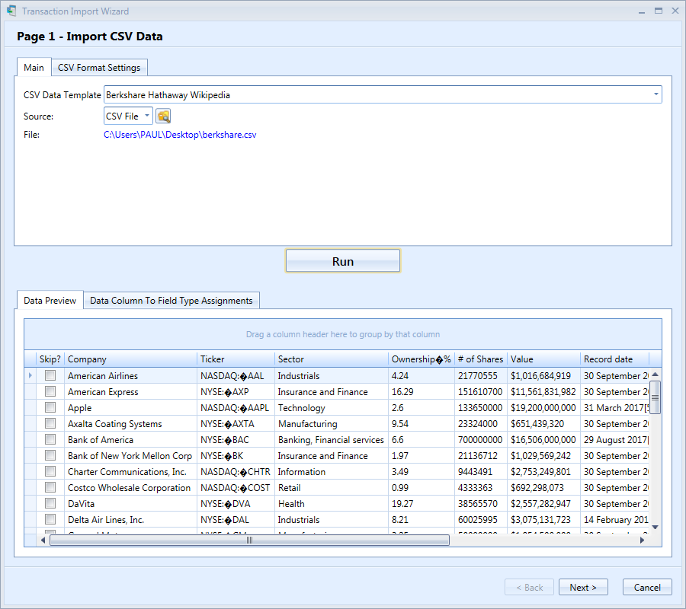Click the Cancel button
686x609 pixels.
(x=647, y=587)
